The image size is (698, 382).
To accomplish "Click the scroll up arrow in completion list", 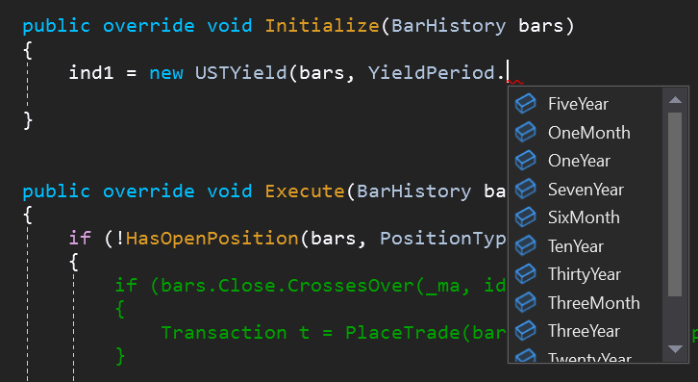I will 675,100.
